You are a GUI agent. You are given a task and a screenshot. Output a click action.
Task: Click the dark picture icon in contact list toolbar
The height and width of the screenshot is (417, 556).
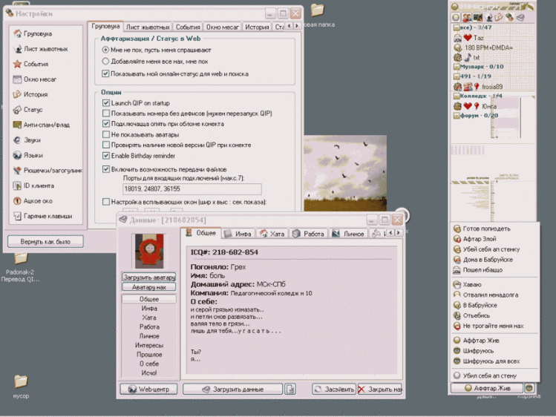477,17
